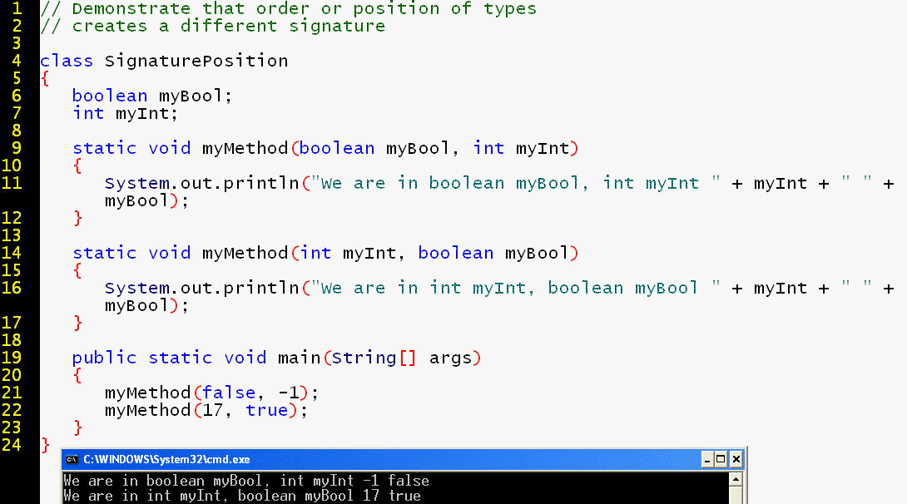Click the 'false' literal on line 21
Viewport: 907px width, 504px height.
[x=229, y=393]
